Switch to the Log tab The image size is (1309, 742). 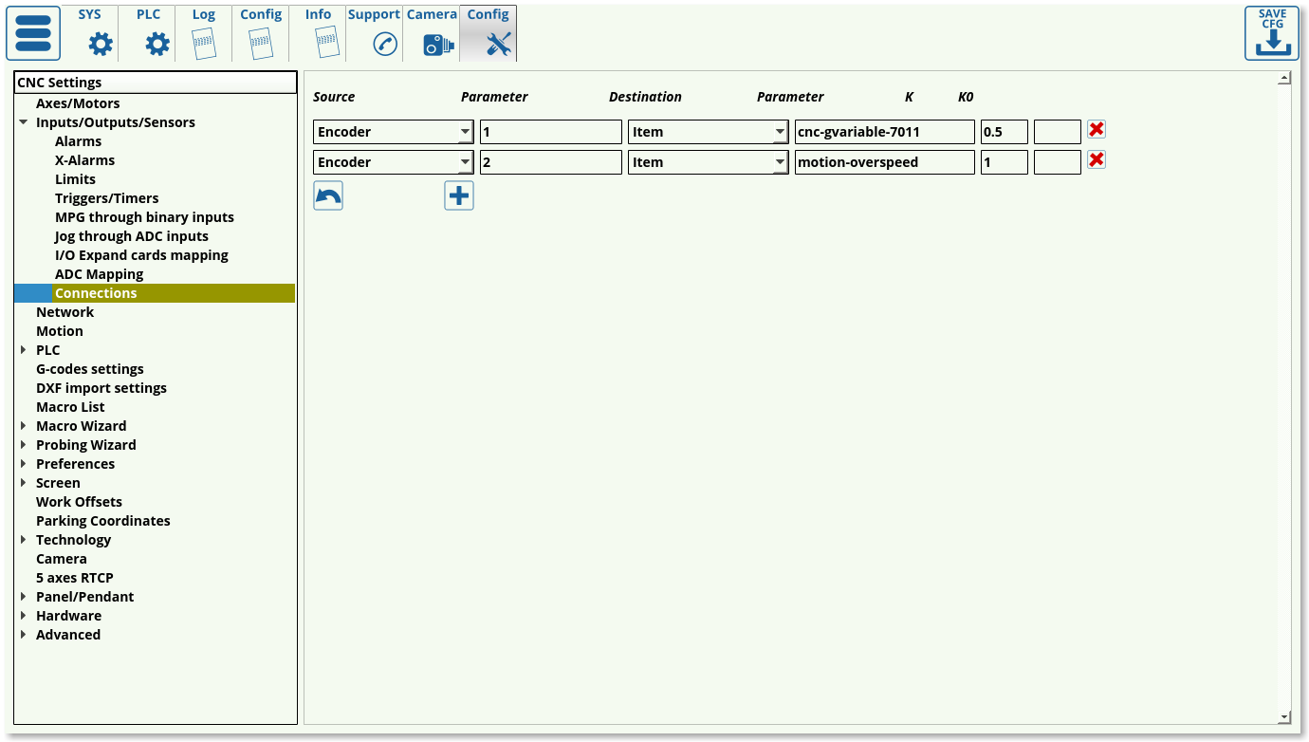204,33
